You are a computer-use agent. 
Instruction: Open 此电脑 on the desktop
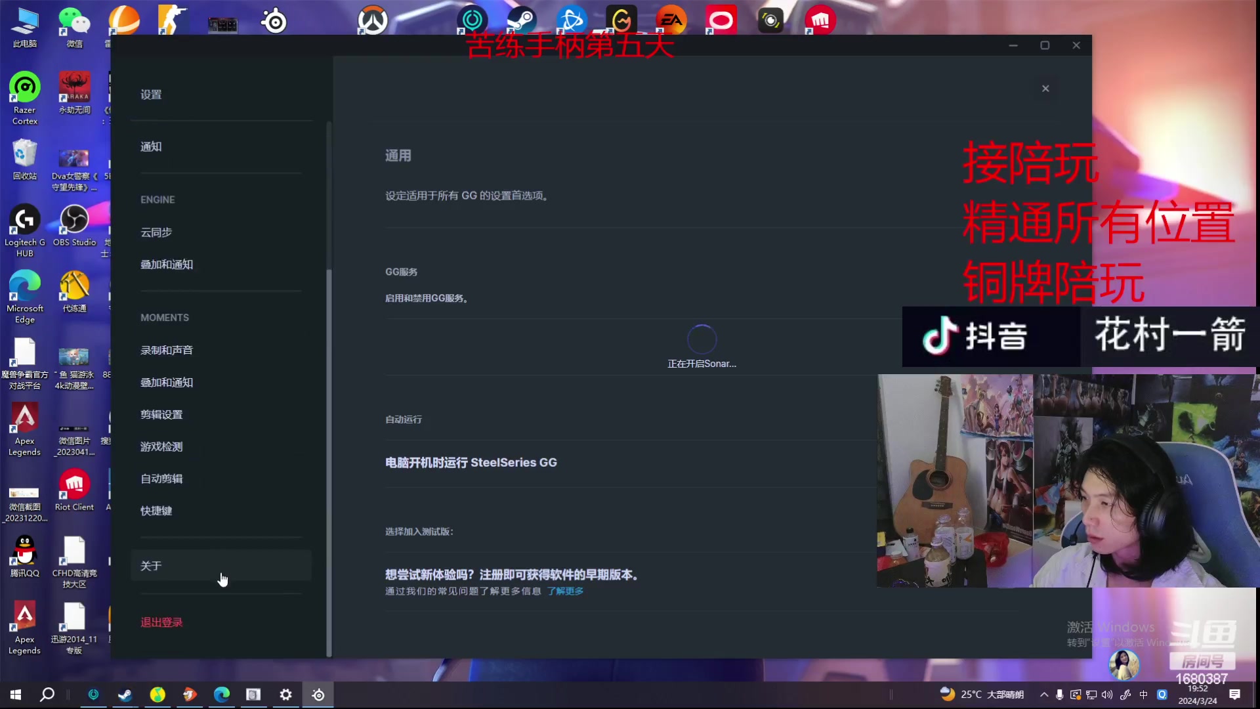pyautogui.click(x=25, y=28)
